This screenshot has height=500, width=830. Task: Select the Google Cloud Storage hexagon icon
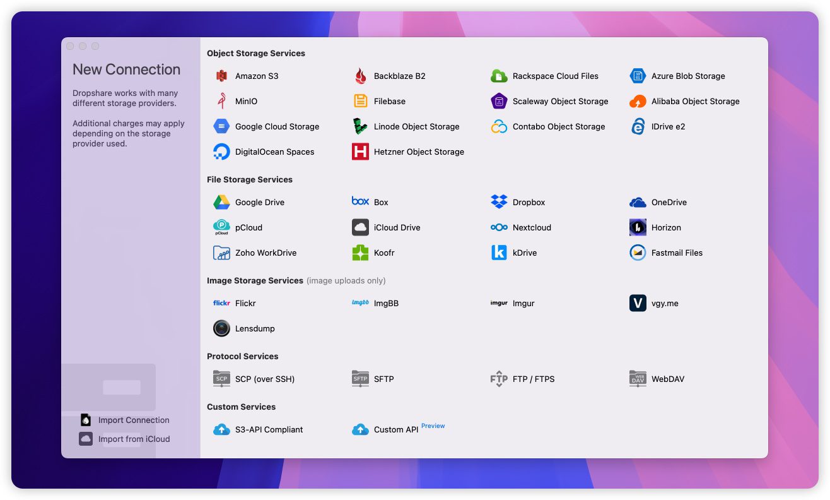click(221, 126)
